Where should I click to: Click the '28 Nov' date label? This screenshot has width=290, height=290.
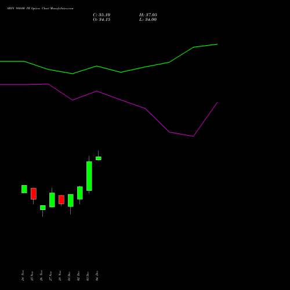(60, 275)
